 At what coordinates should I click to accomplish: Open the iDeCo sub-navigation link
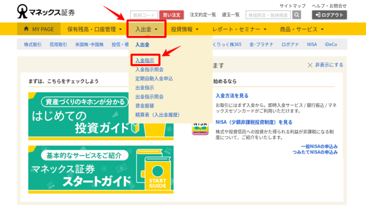[331, 44]
